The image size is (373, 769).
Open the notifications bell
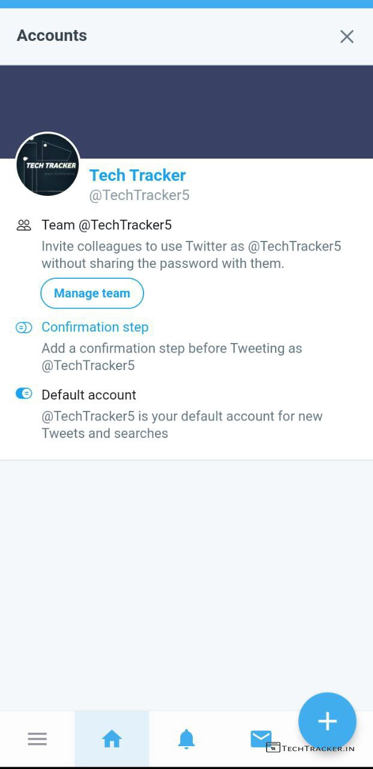click(x=186, y=739)
